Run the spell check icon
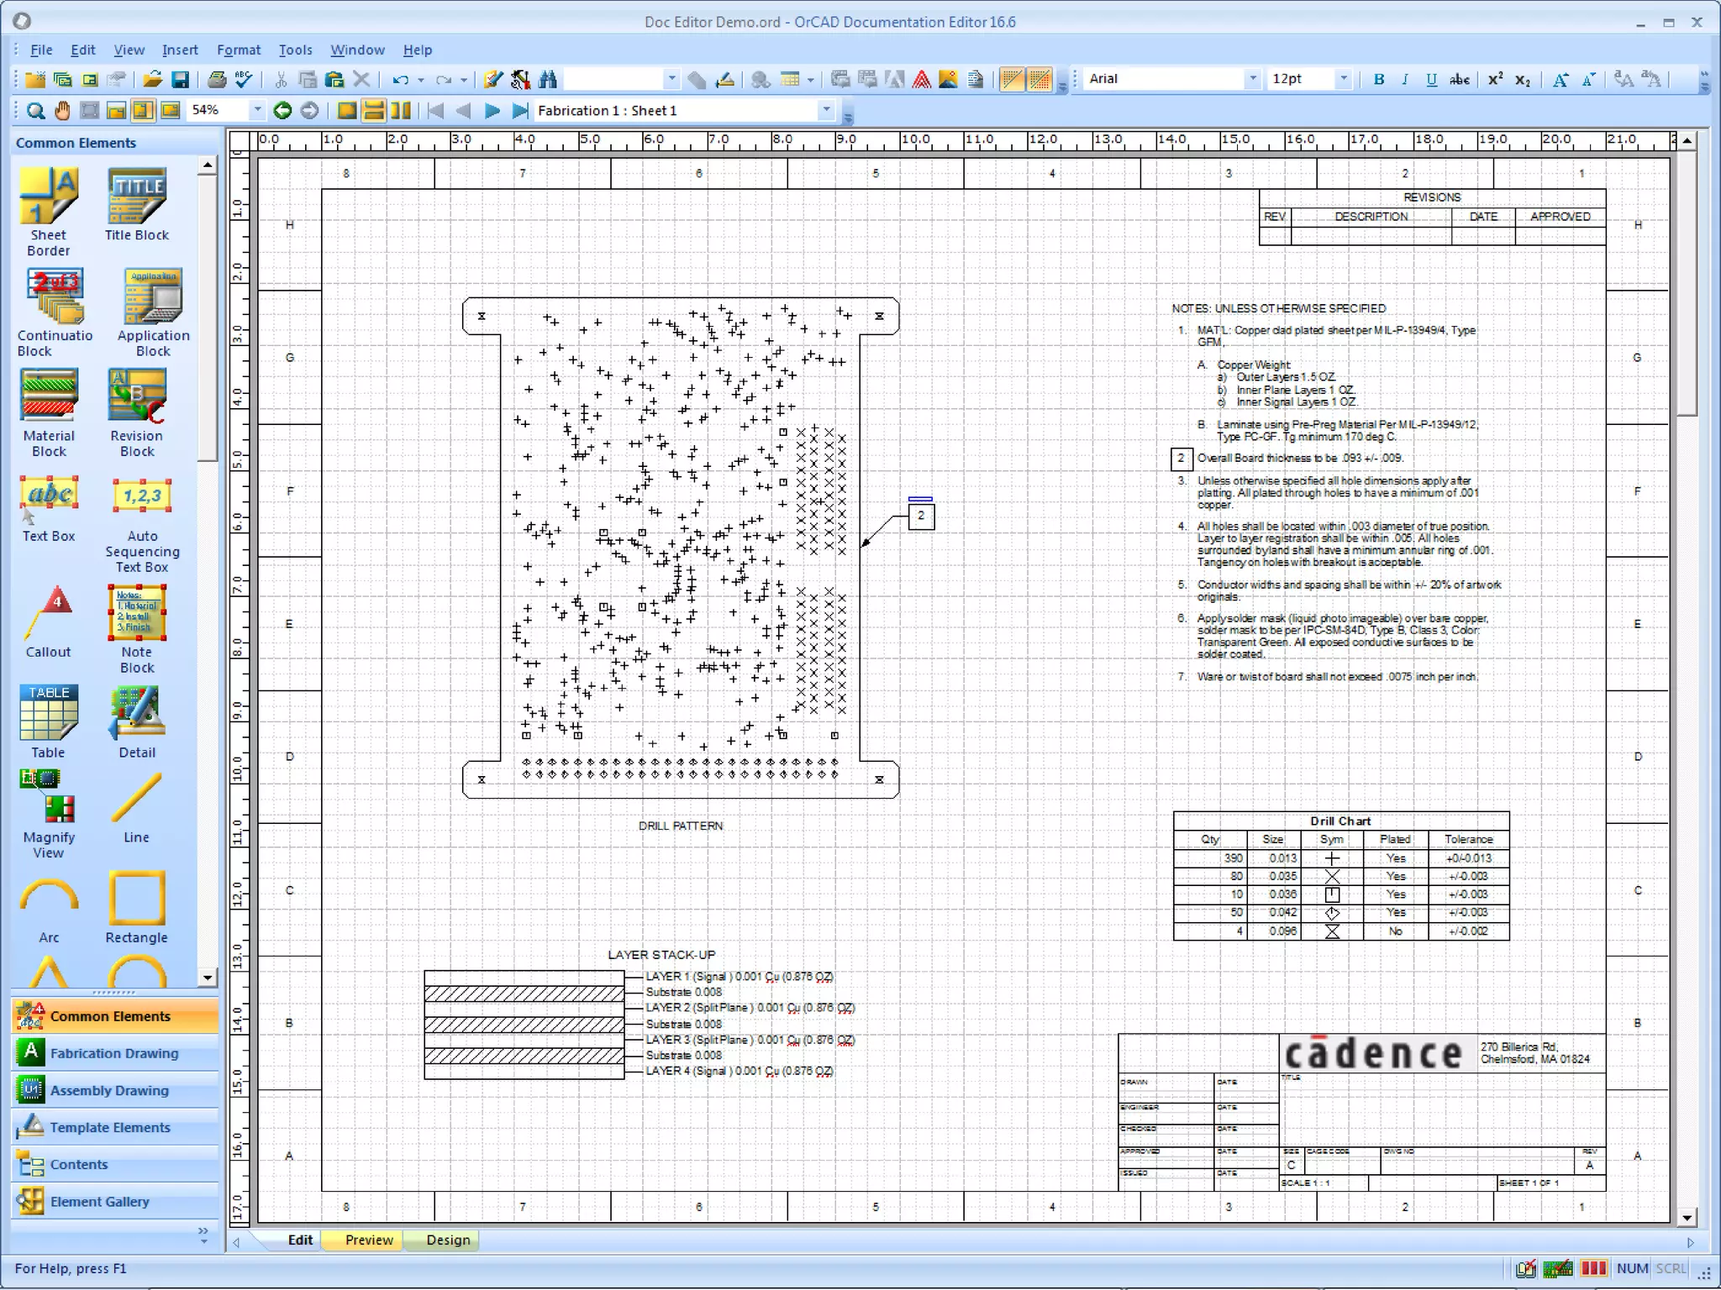The height and width of the screenshot is (1290, 1721). click(x=245, y=79)
